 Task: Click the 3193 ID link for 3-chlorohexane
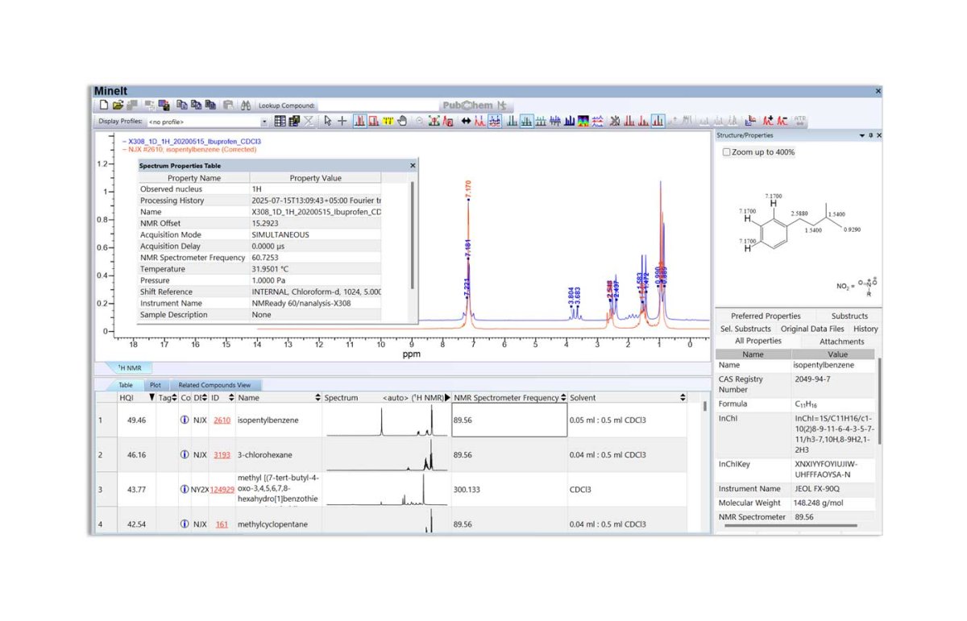coord(222,455)
